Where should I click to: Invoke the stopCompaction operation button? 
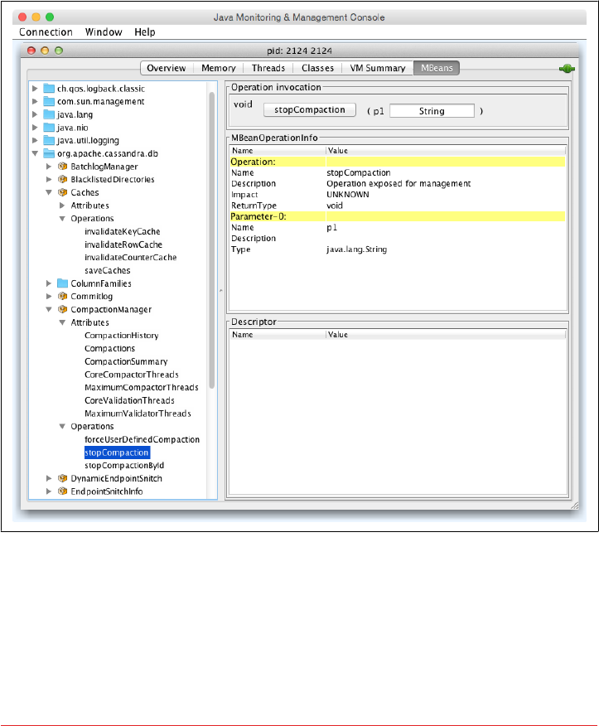[310, 109]
